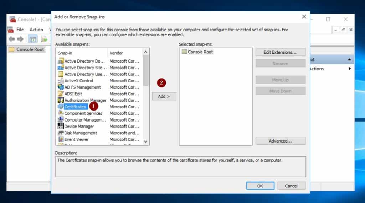Image resolution: width=365 pixels, height=203 pixels.
Task: Close the Add or Remove Snap-ins dialog
Action: [304, 17]
